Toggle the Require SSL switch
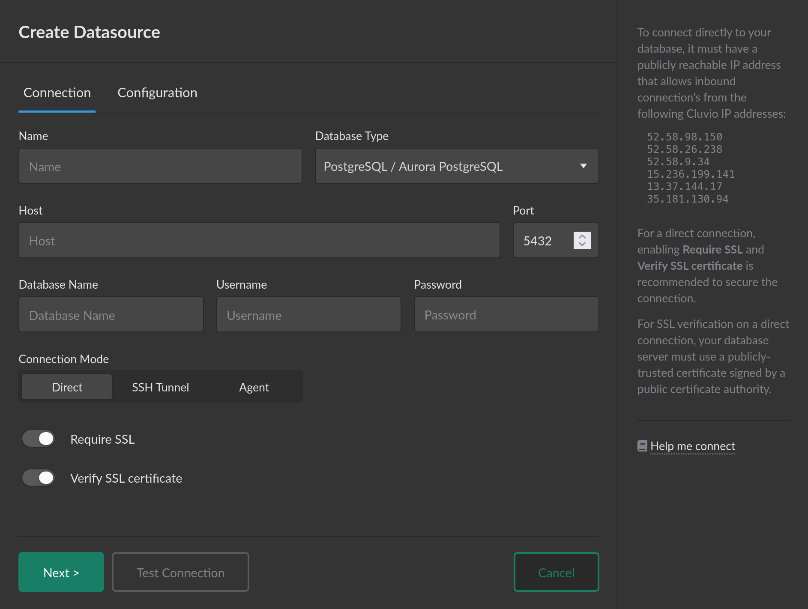This screenshot has height=609, width=808. (39, 439)
